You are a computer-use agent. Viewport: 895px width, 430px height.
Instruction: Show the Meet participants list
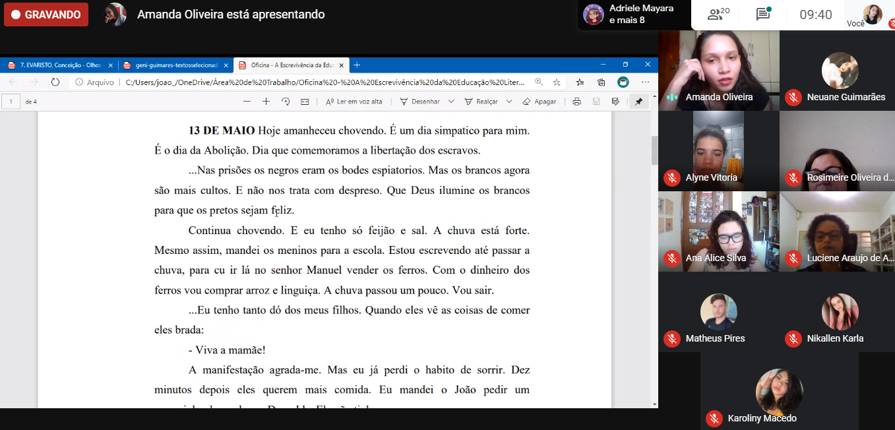pos(718,15)
